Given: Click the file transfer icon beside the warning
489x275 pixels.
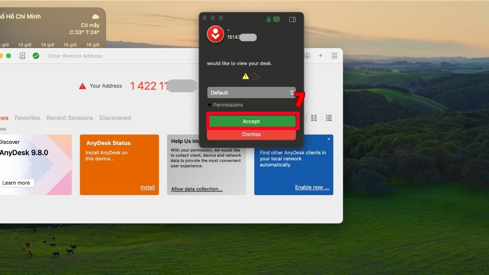Looking at the screenshot, I should click(x=256, y=76).
